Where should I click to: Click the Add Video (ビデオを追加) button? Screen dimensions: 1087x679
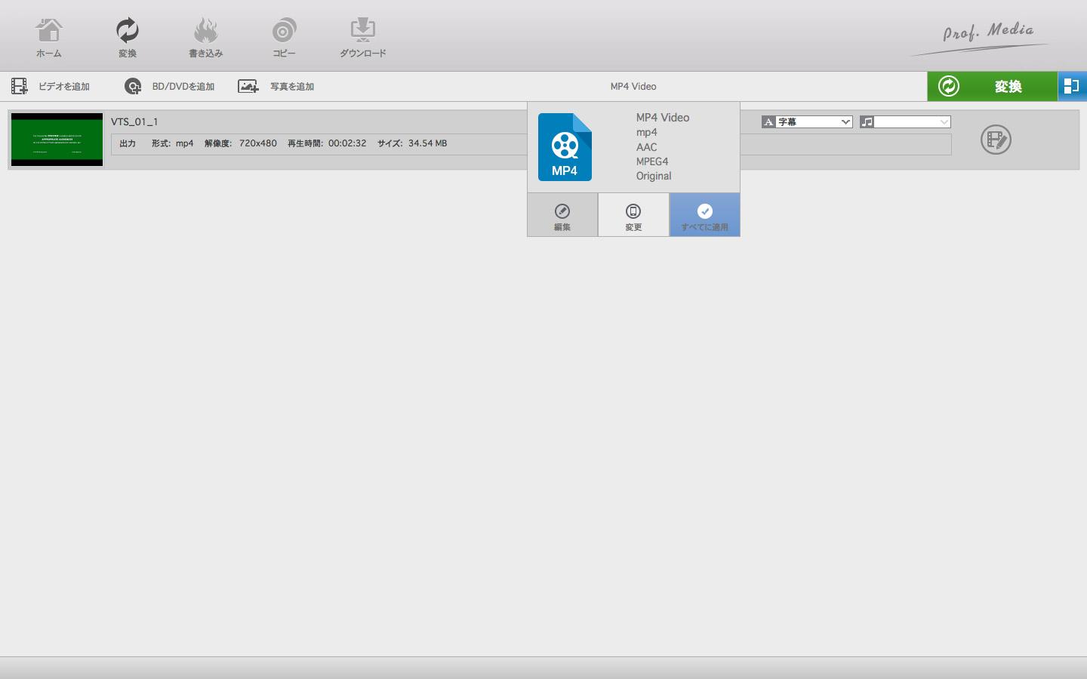51,87
